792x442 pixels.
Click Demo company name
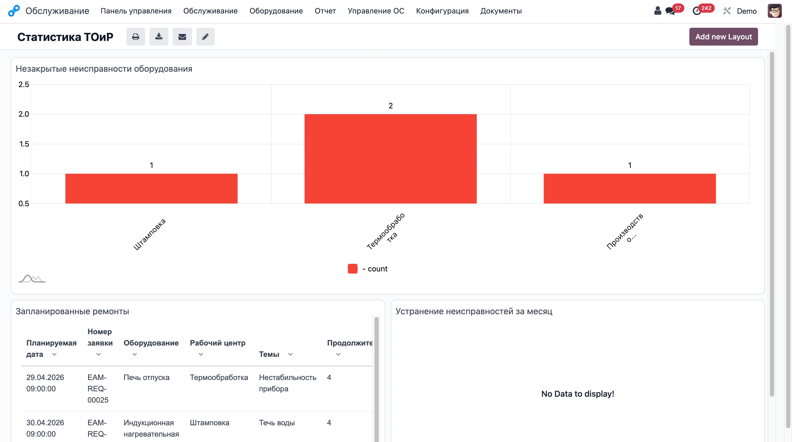(746, 11)
